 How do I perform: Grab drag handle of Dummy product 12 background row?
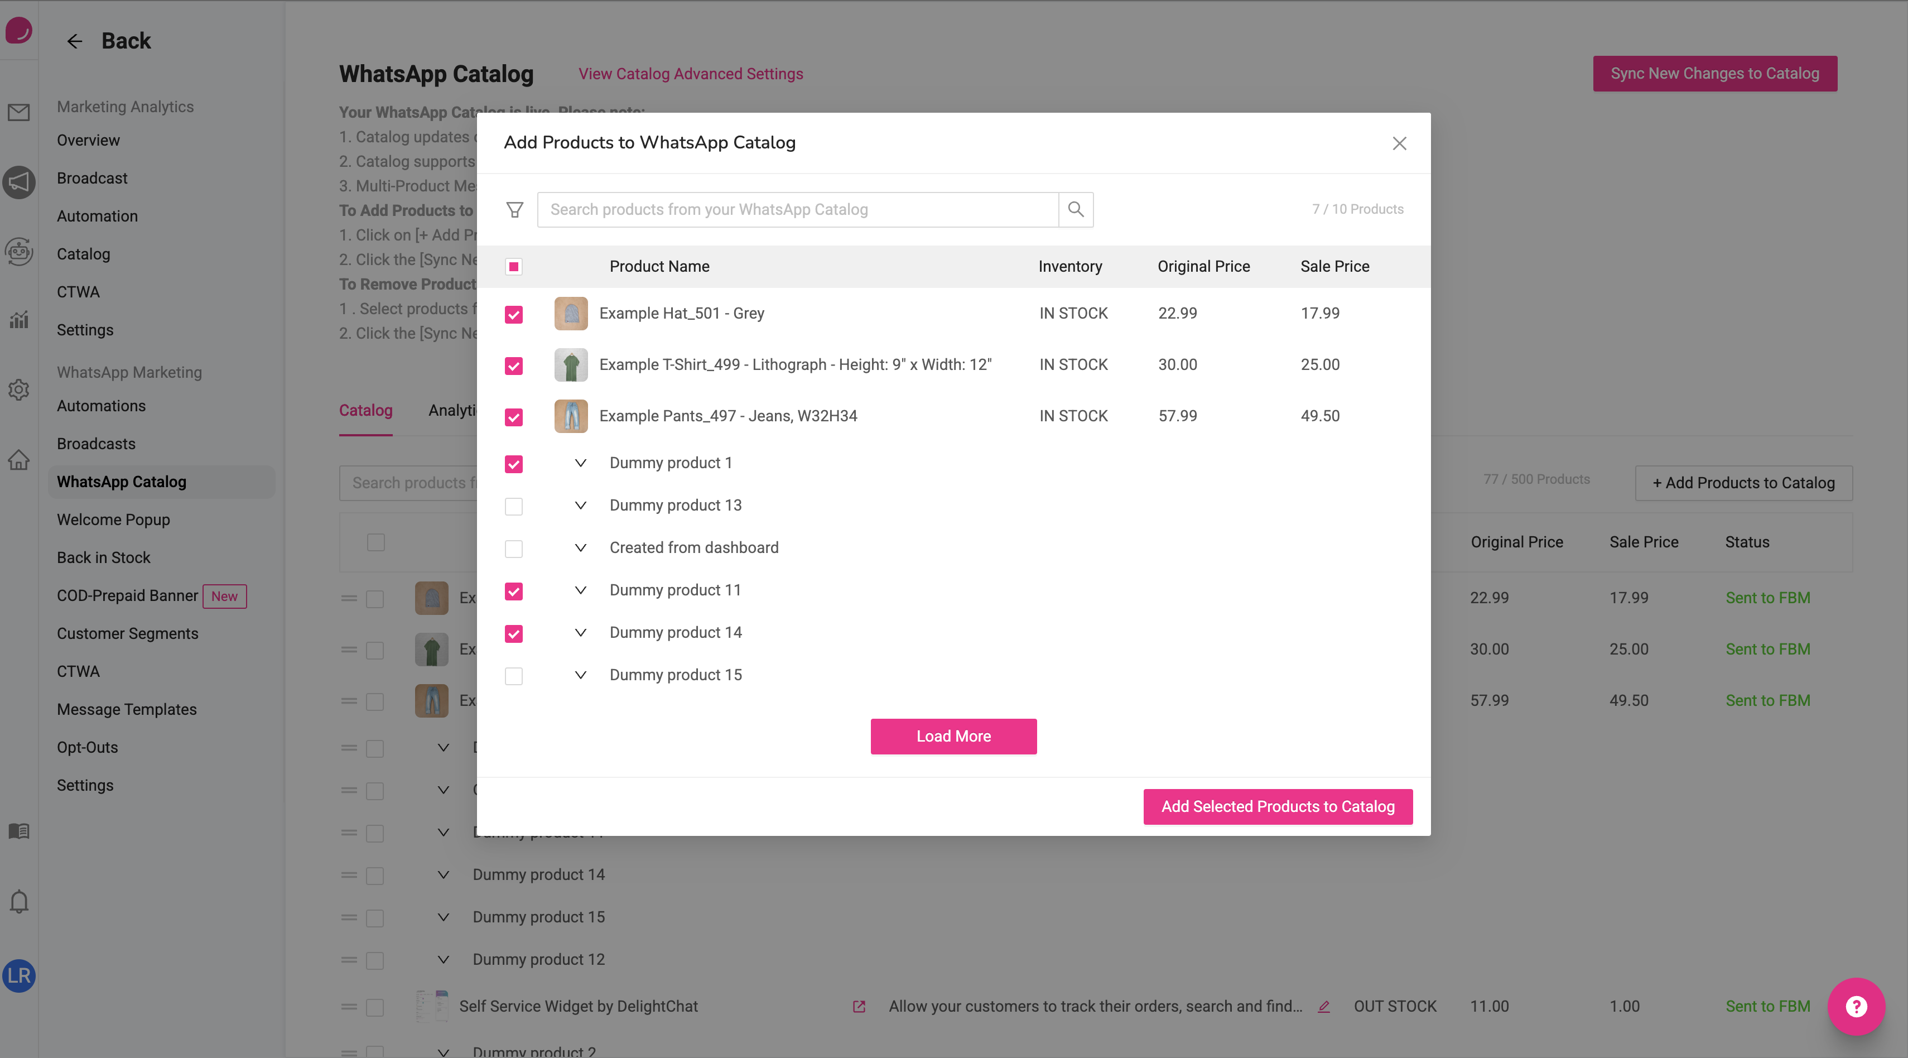click(349, 959)
